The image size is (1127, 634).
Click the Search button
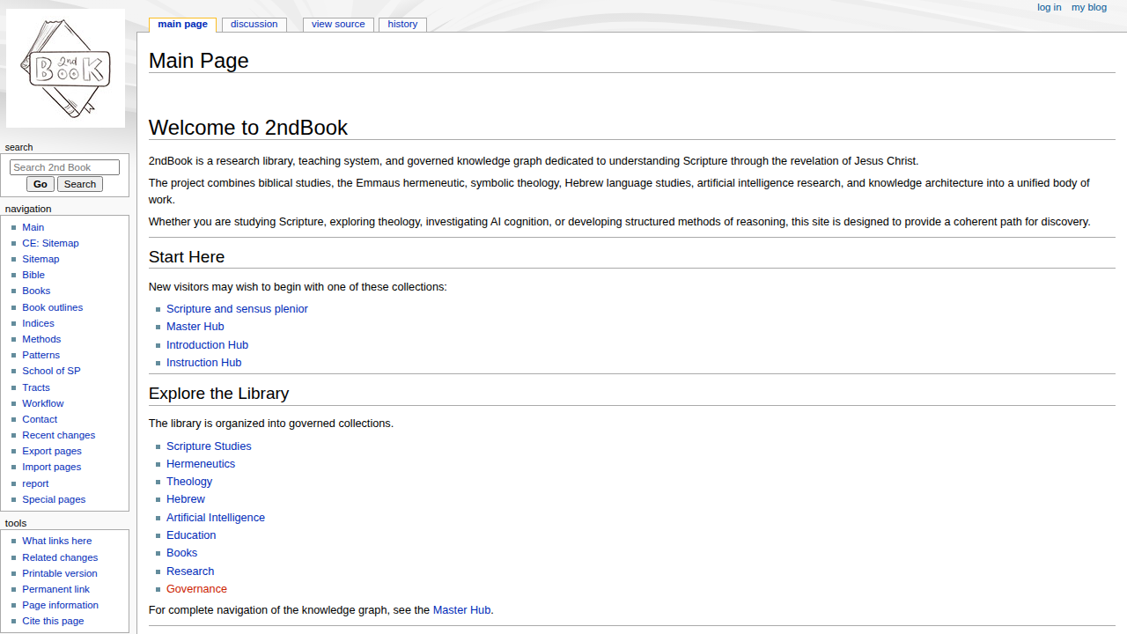pyautogui.click(x=80, y=184)
